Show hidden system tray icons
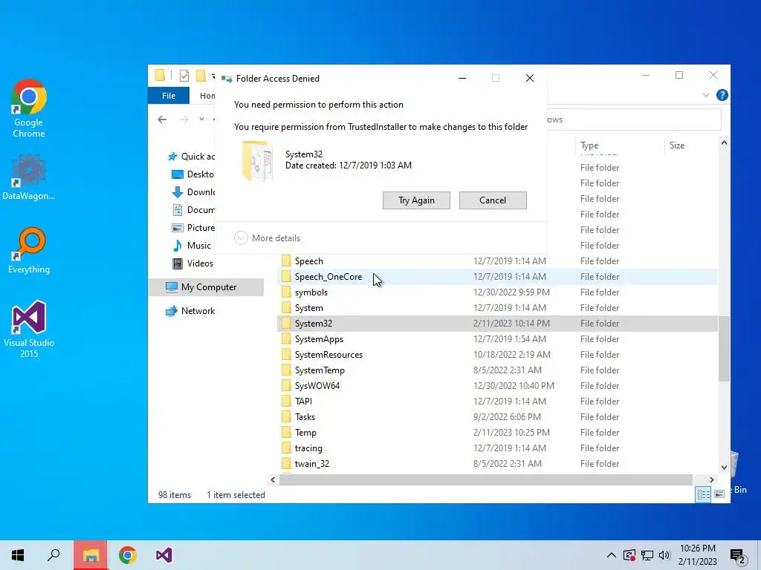Screen dimensions: 761x570 [x=612, y=555]
